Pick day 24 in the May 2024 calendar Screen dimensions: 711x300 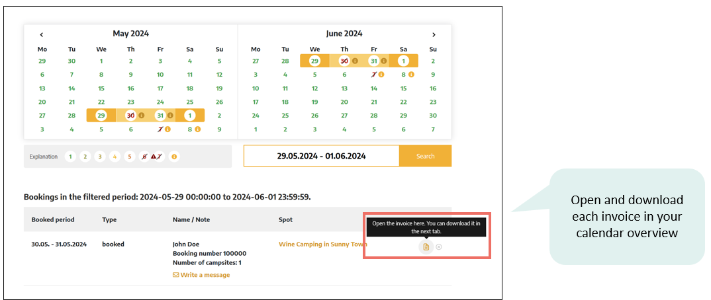[160, 102]
